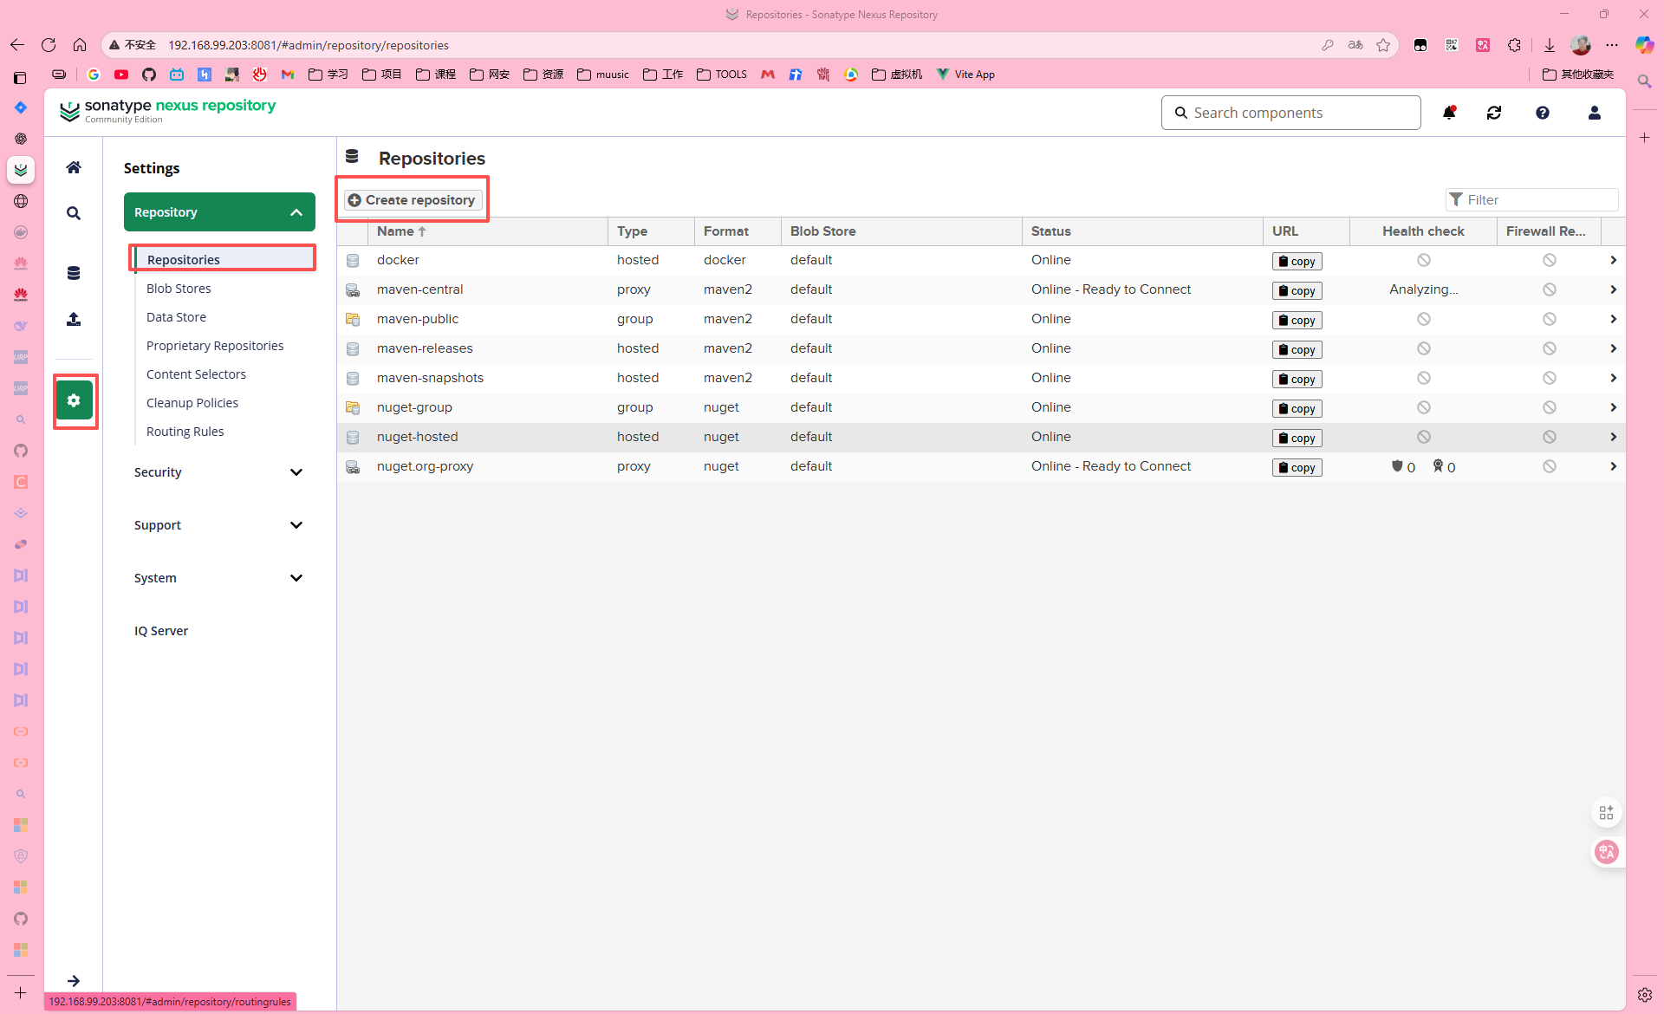Screen dimensions: 1664x1014
Task: Open Cleanup Policies menu item
Action: pyautogui.click(x=192, y=403)
